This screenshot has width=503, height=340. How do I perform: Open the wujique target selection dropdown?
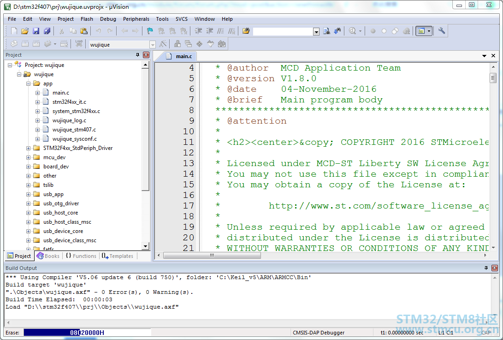[x=153, y=45]
